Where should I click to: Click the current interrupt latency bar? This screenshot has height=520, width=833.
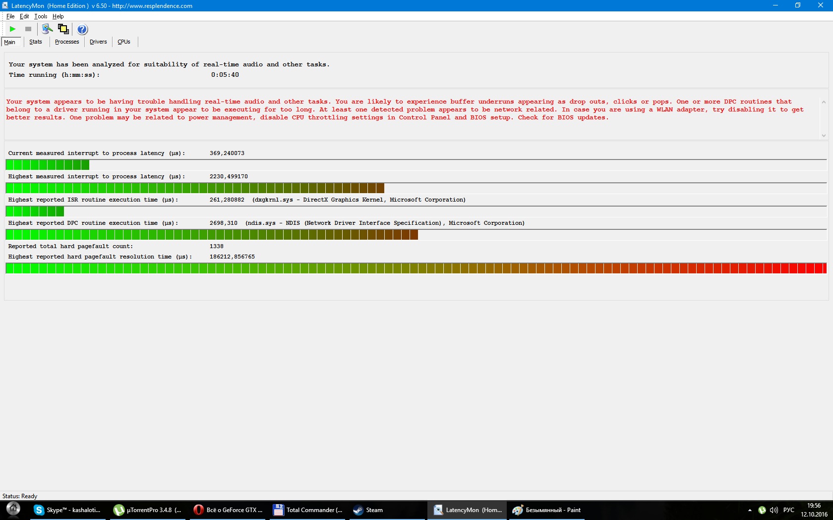[416, 165]
